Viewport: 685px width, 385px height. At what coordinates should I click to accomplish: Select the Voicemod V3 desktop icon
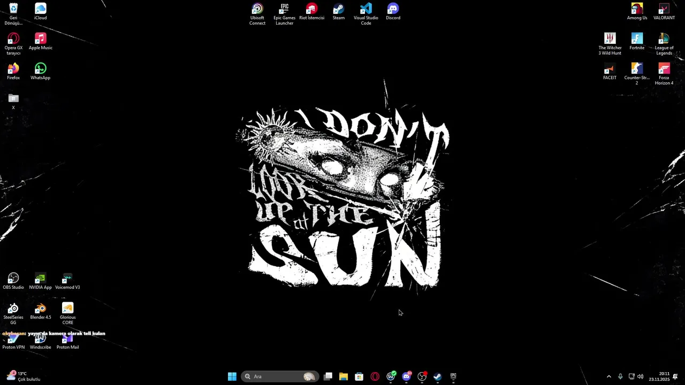pos(67,281)
